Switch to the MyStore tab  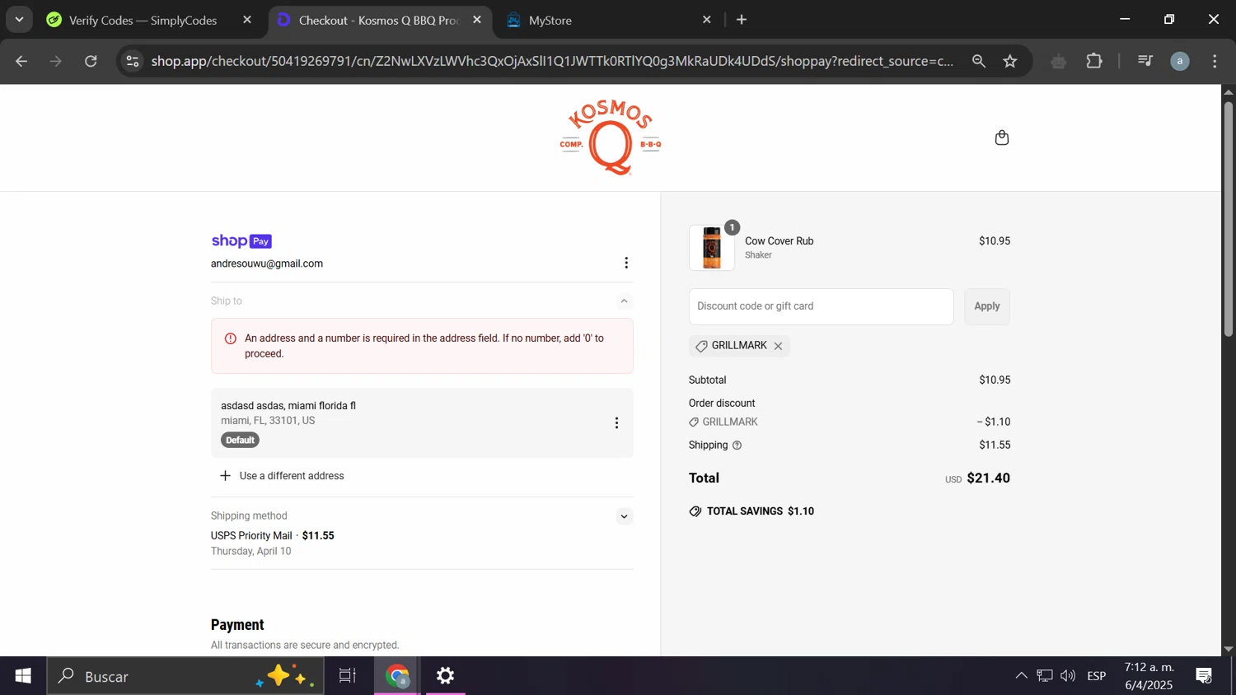tap(550, 20)
